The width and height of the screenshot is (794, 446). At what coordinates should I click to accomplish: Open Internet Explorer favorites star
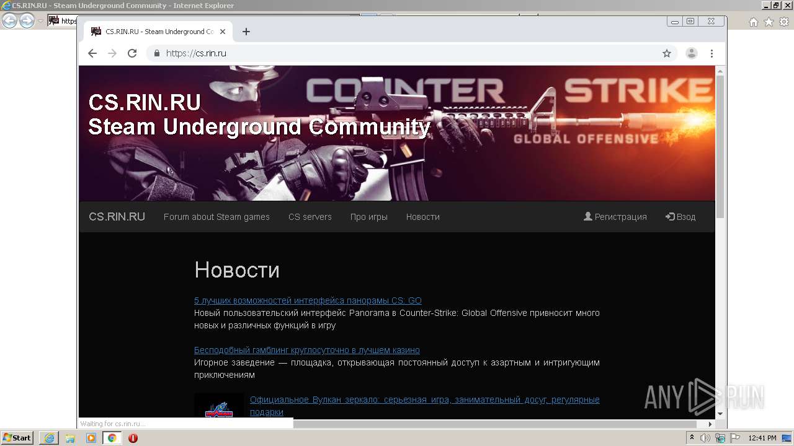pos(769,22)
